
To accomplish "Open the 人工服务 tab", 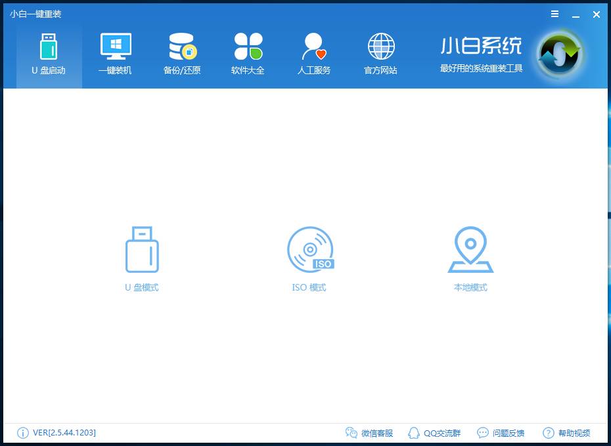I will pyautogui.click(x=314, y=56).
